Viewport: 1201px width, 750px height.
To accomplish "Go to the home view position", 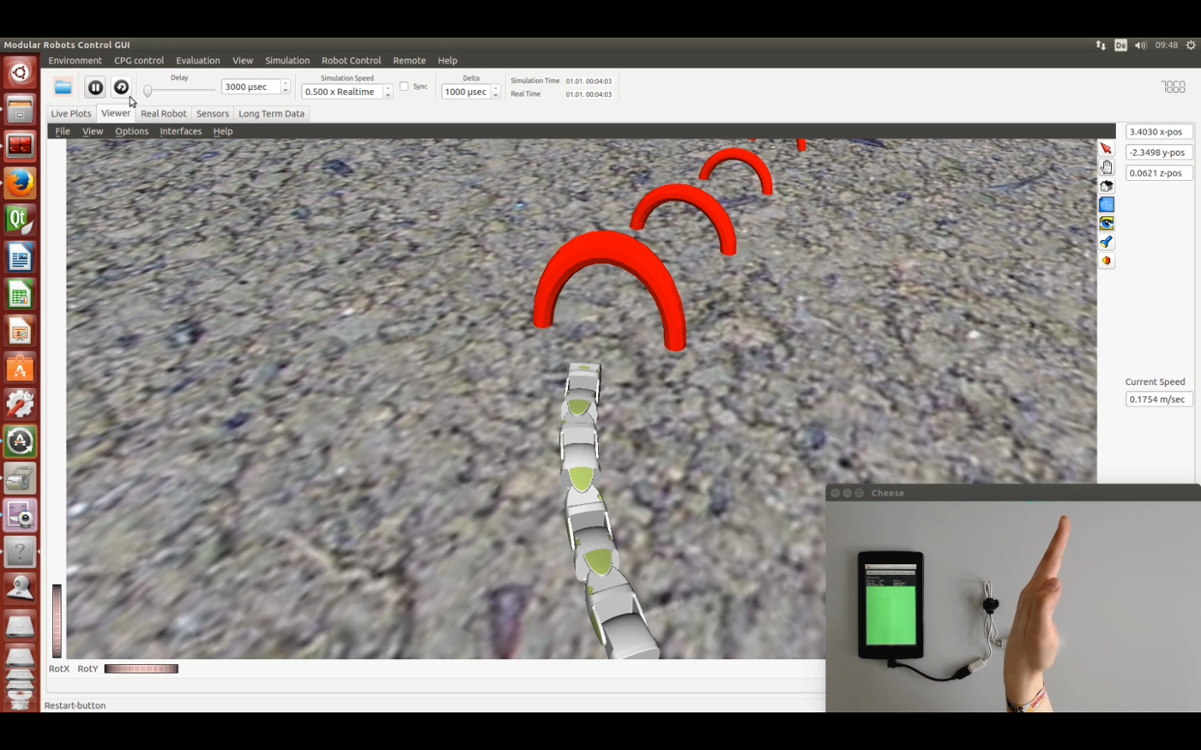I will point(1106,186).
